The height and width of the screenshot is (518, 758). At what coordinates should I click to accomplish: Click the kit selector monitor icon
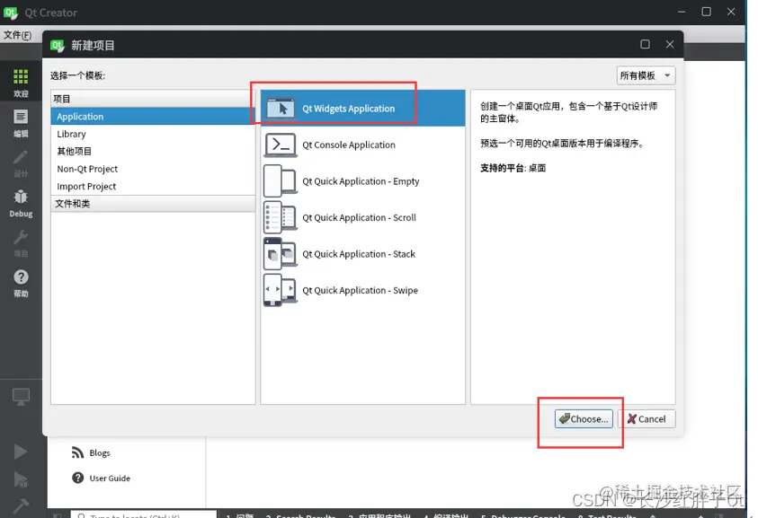point(21,397)
